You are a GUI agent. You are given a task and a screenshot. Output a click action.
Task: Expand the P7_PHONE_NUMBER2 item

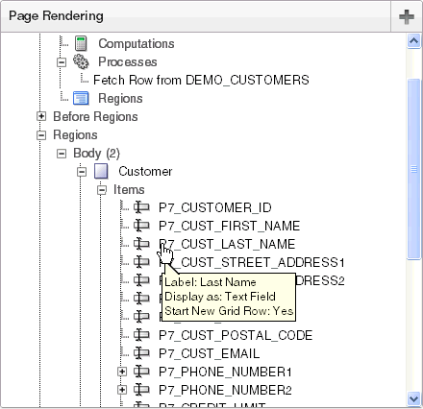[x=122, y=390]
